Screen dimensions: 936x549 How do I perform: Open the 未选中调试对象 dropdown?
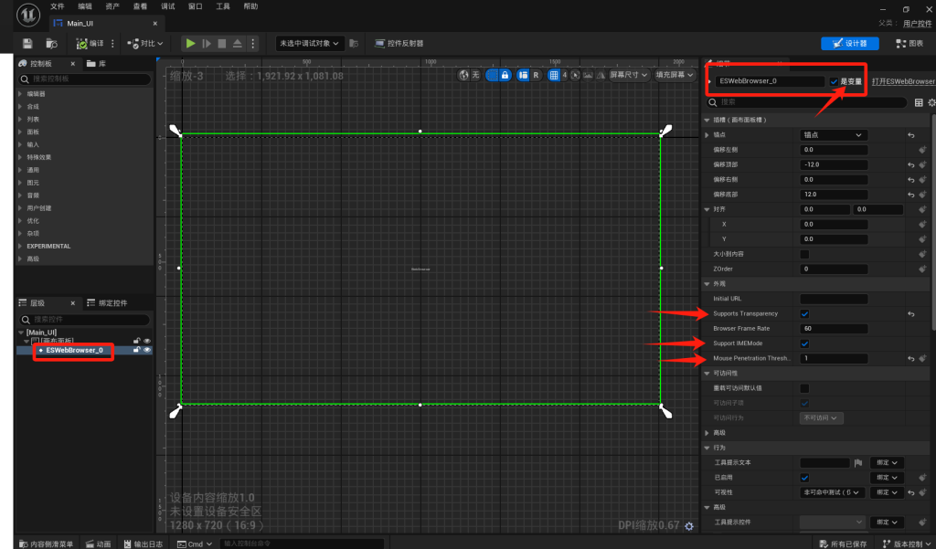(310, 43)
